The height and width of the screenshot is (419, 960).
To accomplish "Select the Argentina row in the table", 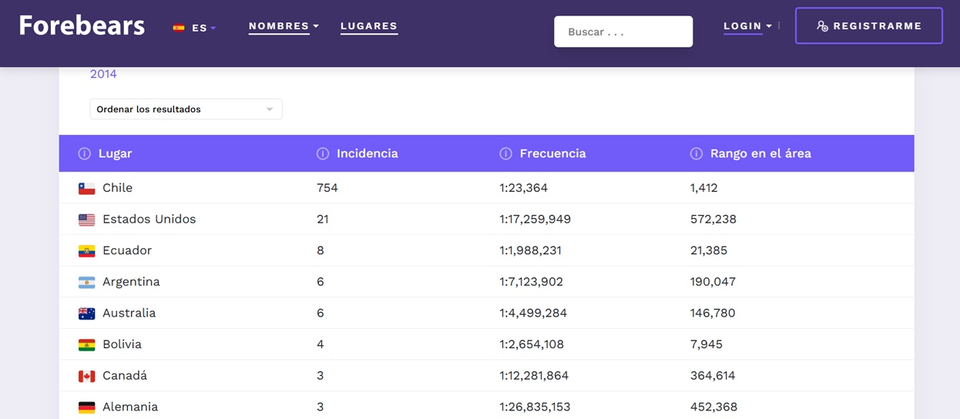I will (131, 282).
